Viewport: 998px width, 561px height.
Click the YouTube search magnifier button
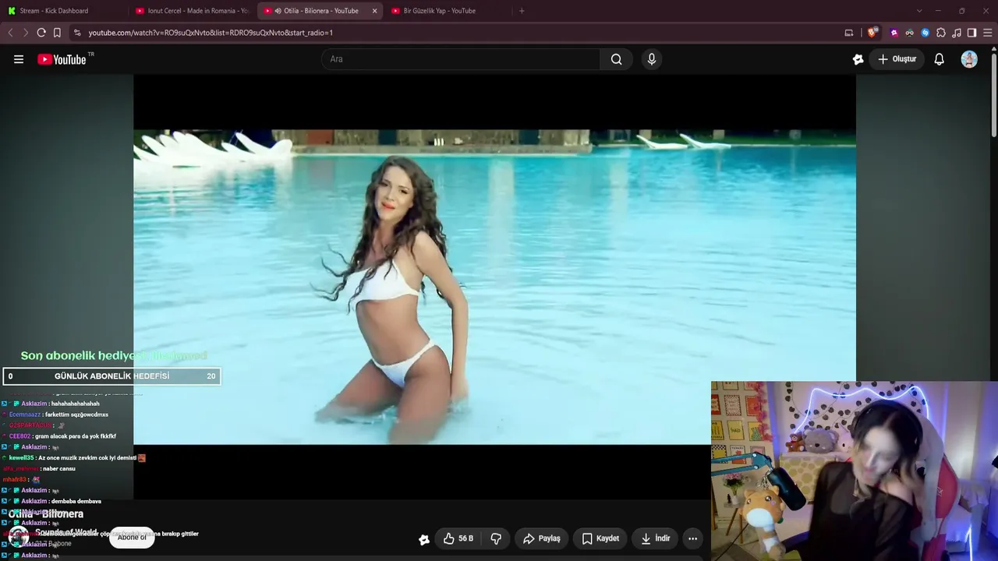616,59
